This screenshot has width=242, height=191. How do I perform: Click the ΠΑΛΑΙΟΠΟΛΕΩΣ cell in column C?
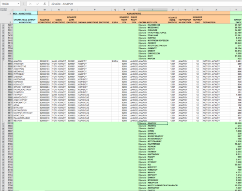click(x=25, y=118)
